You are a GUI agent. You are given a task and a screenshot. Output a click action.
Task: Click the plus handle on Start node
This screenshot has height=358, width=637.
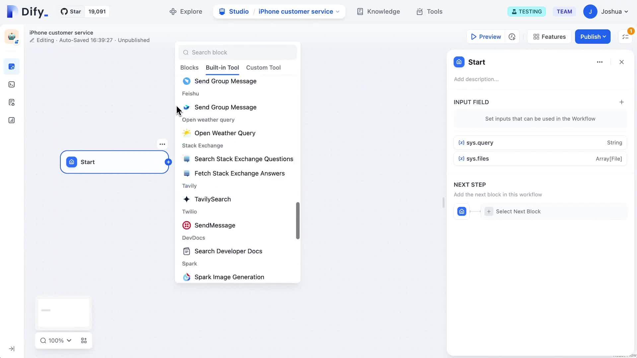pos(168,162)
